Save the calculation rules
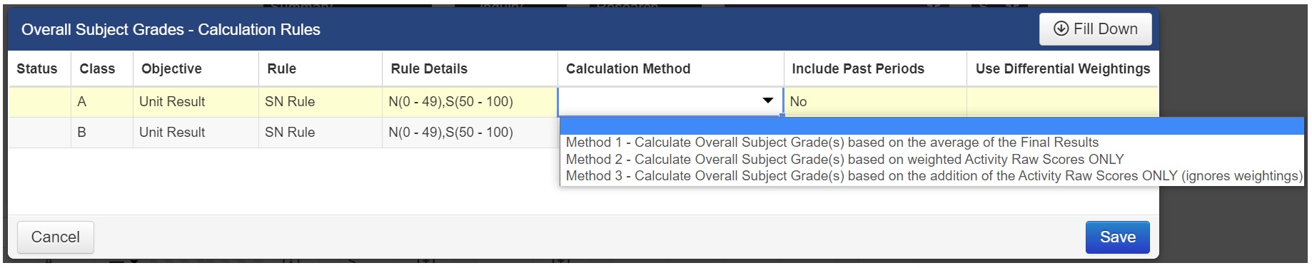Viewport: 1312px width, 268px height. (x=1117, y=237)
